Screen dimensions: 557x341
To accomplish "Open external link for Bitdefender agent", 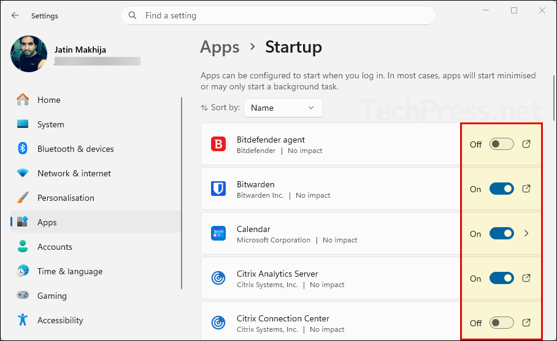I will [x=526, y=144].
